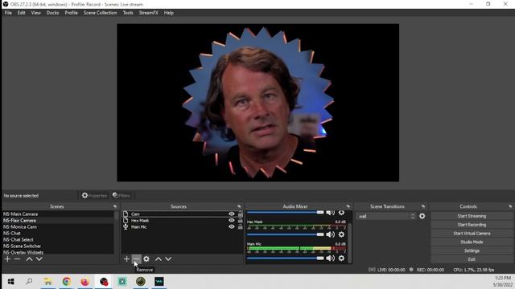Click Start Streaming
The width and height of the screenshot is (515, 289).
pos(472,216)
